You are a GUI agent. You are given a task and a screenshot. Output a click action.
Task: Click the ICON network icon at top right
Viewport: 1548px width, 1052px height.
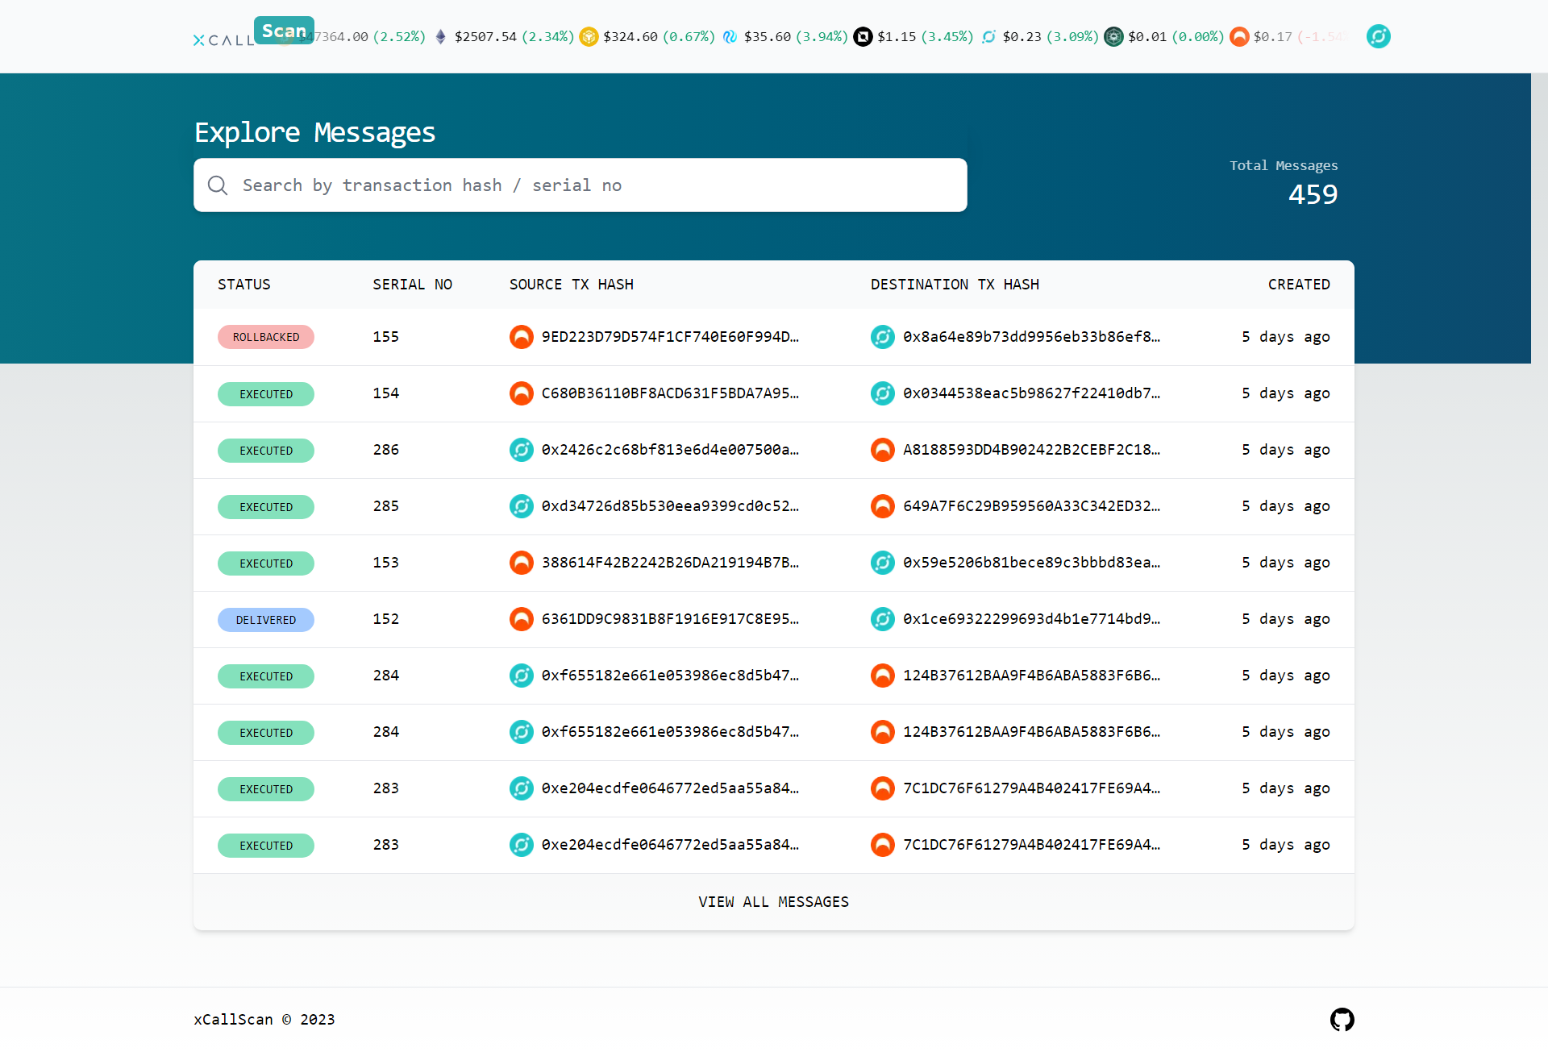point(1378,36)
